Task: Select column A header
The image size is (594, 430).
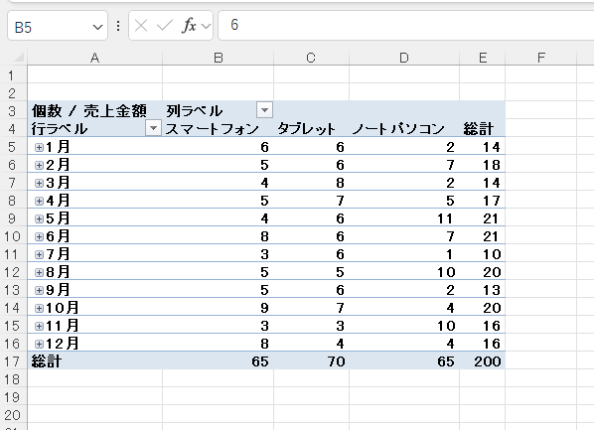Action: click(x=94, y=58)
